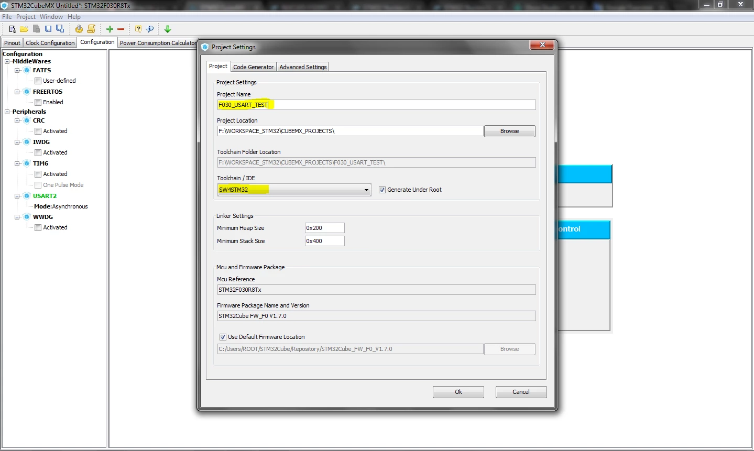Viewport: 754px width, 451px height.
Task: Click the Minimum Heap Size field
Action: click(325, 228)
